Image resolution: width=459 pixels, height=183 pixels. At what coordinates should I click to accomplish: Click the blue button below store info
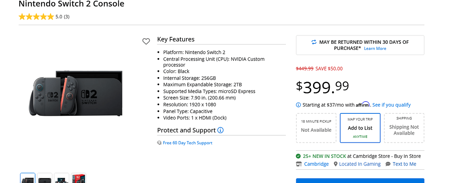click(x=360, y=180)
